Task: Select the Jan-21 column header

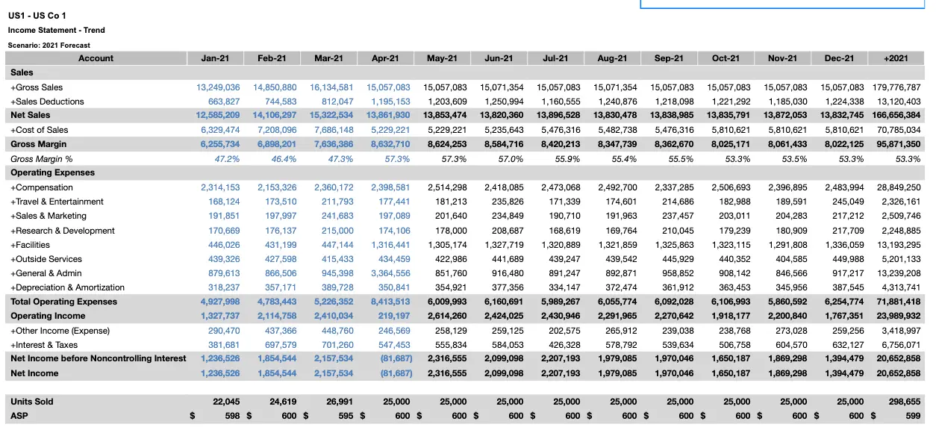Action: (215, 58)
